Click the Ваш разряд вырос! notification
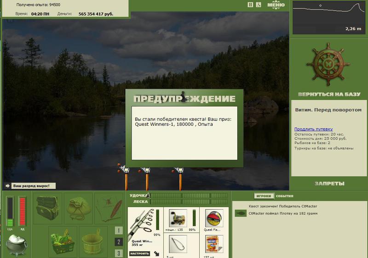This screenshot has height=258, width=368. pos(34,186)
